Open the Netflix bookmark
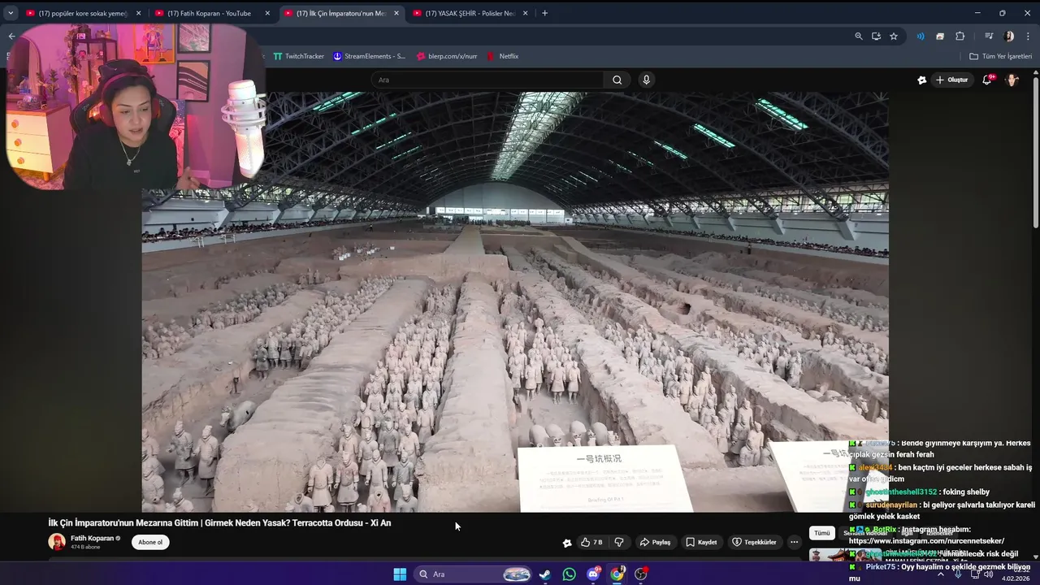 pos(503,56)
